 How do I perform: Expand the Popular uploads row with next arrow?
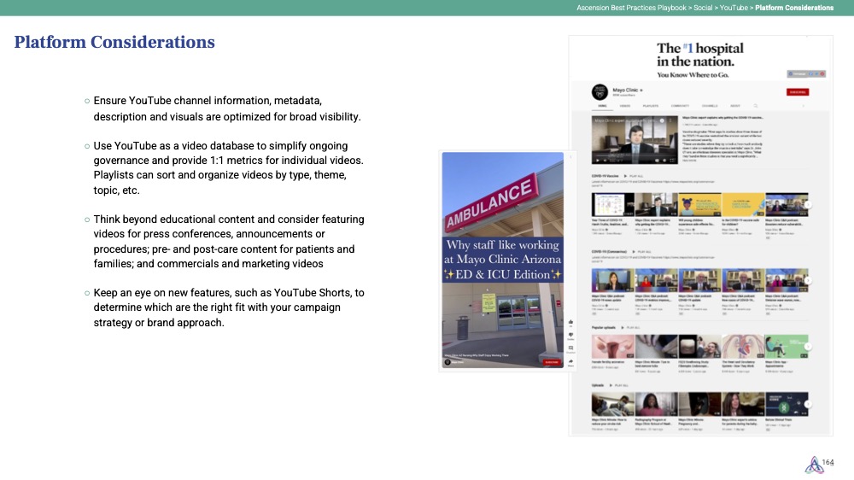(x=808, y=346)
